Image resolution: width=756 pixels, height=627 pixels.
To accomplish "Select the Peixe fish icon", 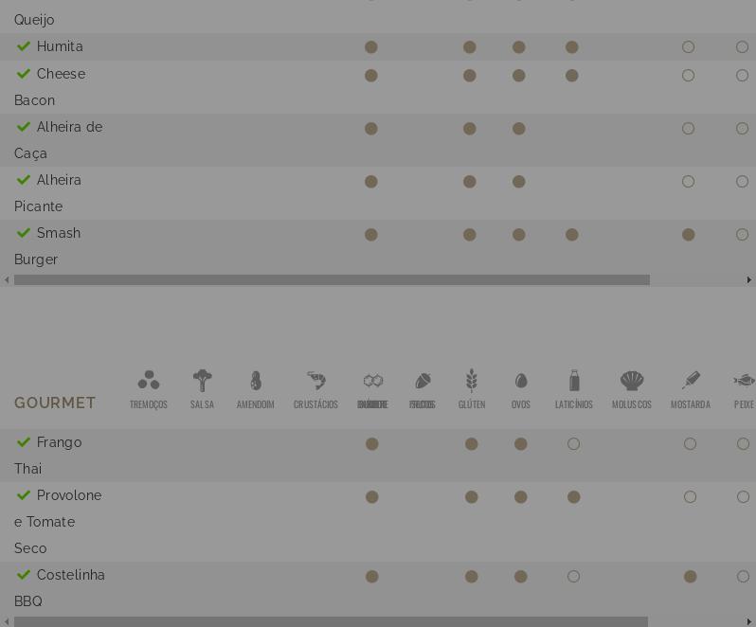I will (x=745, y=380).
